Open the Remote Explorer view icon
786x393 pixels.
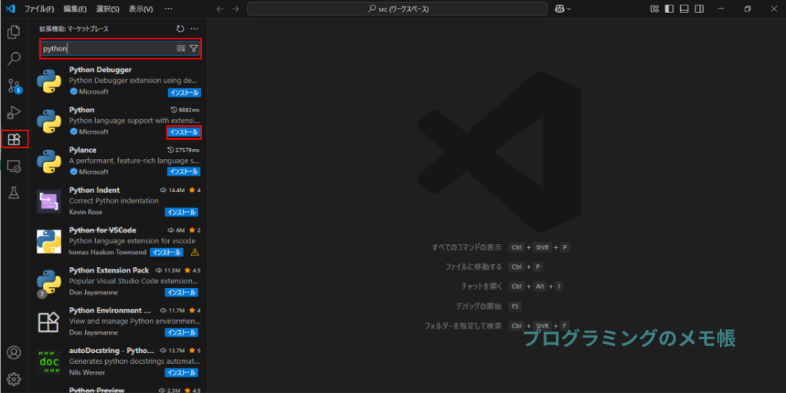[14, 166]
